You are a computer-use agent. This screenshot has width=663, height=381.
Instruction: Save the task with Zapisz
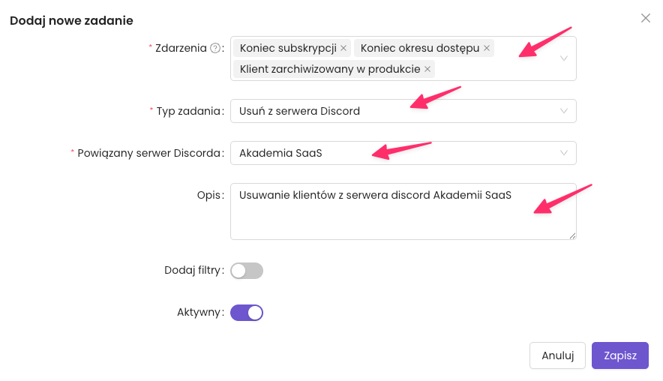[619, 355]
